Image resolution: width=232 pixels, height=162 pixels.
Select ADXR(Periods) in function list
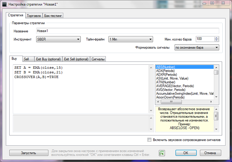(x=184, y=75)
